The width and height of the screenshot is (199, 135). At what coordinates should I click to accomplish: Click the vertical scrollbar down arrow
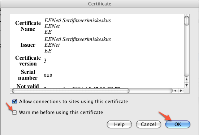point(186,85)
